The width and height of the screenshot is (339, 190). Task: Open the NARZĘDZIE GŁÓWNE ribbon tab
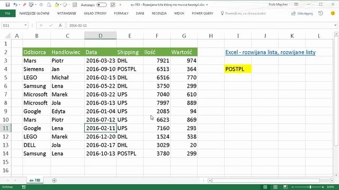coord(34,13)
